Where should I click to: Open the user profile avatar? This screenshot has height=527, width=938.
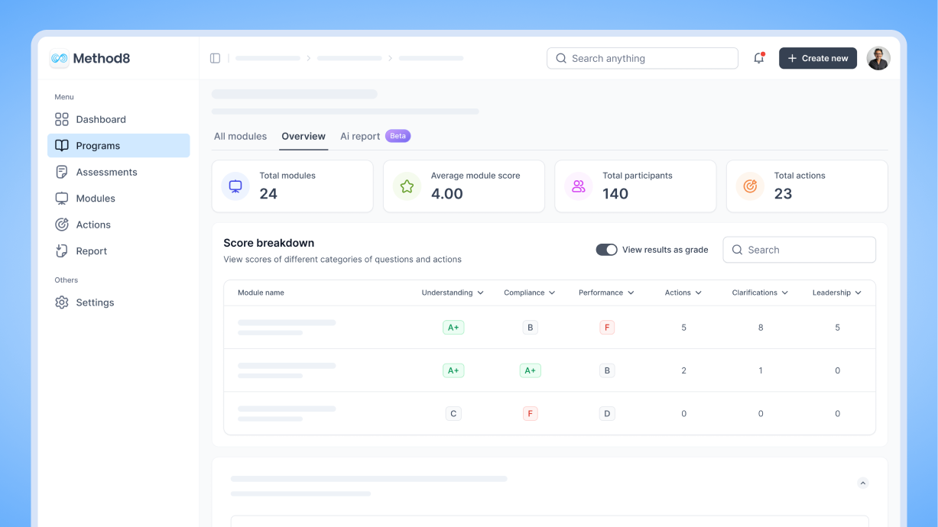click(878, 58)
